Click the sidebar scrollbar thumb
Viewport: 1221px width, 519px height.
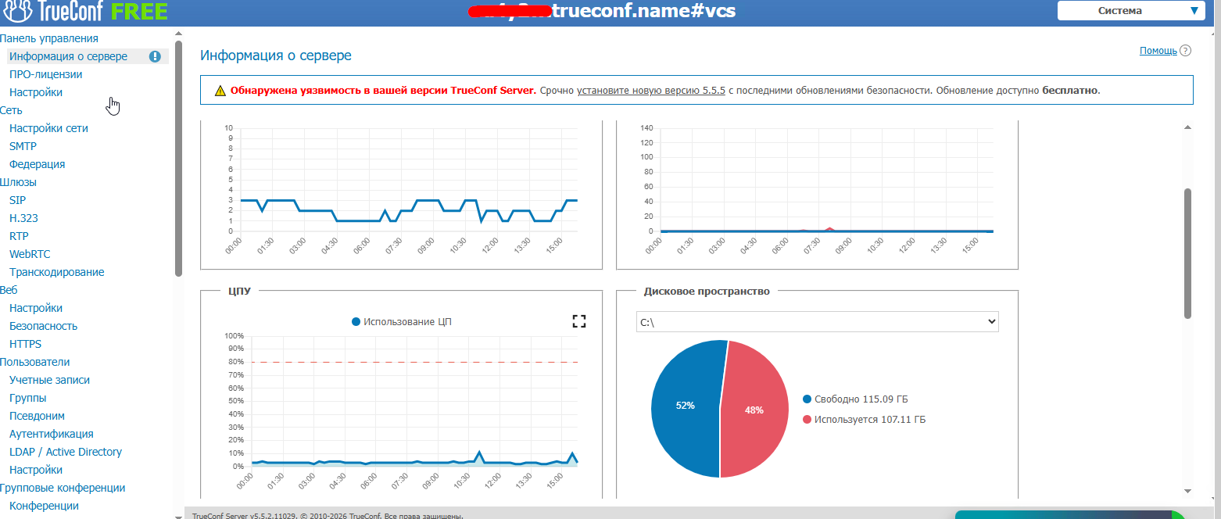coord(178,158)
